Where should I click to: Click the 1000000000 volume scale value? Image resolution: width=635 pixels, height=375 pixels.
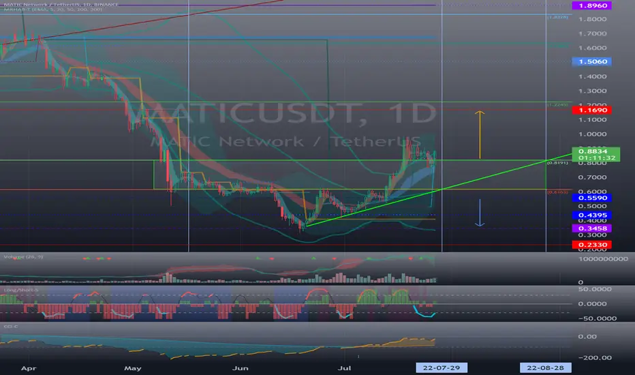point(603,259)
